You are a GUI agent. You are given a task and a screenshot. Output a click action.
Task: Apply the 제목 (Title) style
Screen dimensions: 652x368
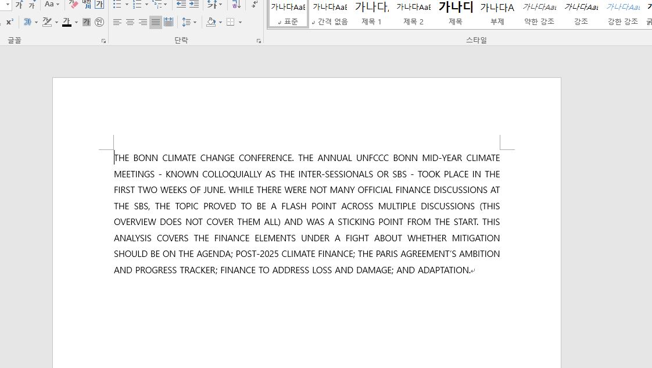456,14
